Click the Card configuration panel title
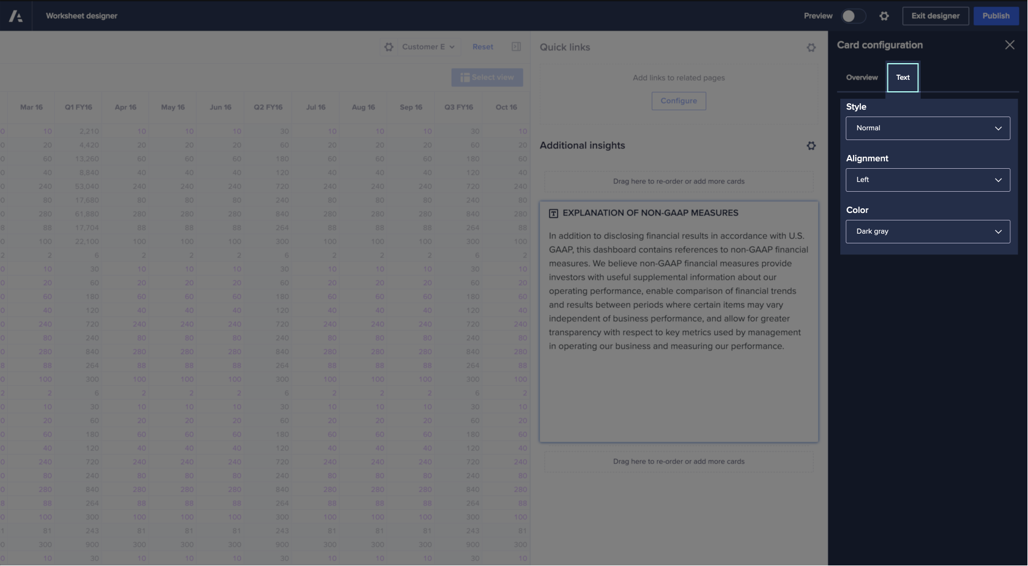Image resolution: width=1028 pixels, height=566 pixels. pos(880,45)
